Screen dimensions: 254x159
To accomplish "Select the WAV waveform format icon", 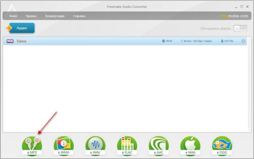I will [95, 146].
